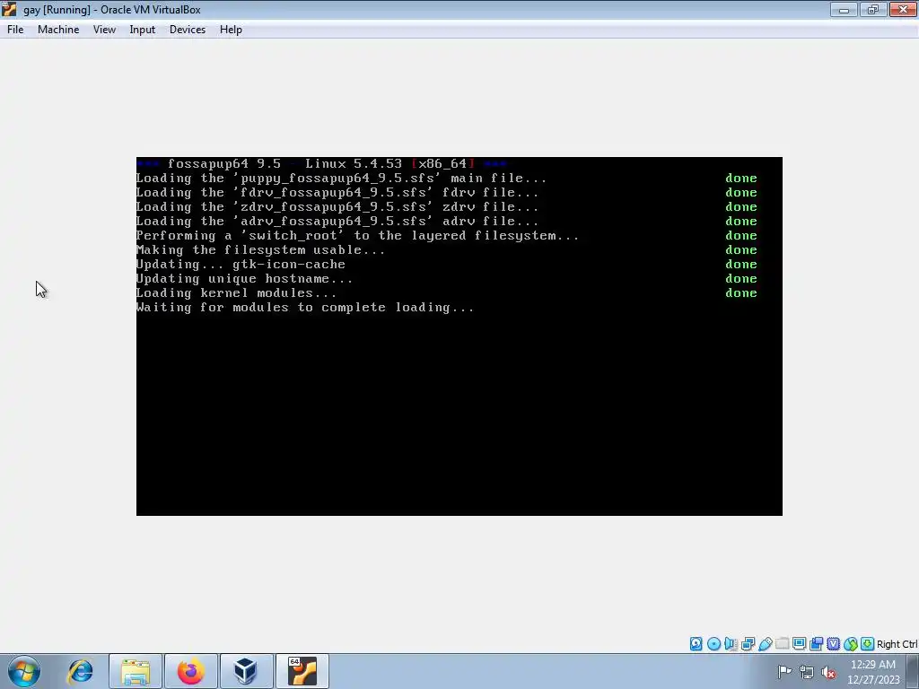Click the keyboard capture arrow icon
Image resolution: width=919 pixels, height=689 pixels.
[868, 644]
